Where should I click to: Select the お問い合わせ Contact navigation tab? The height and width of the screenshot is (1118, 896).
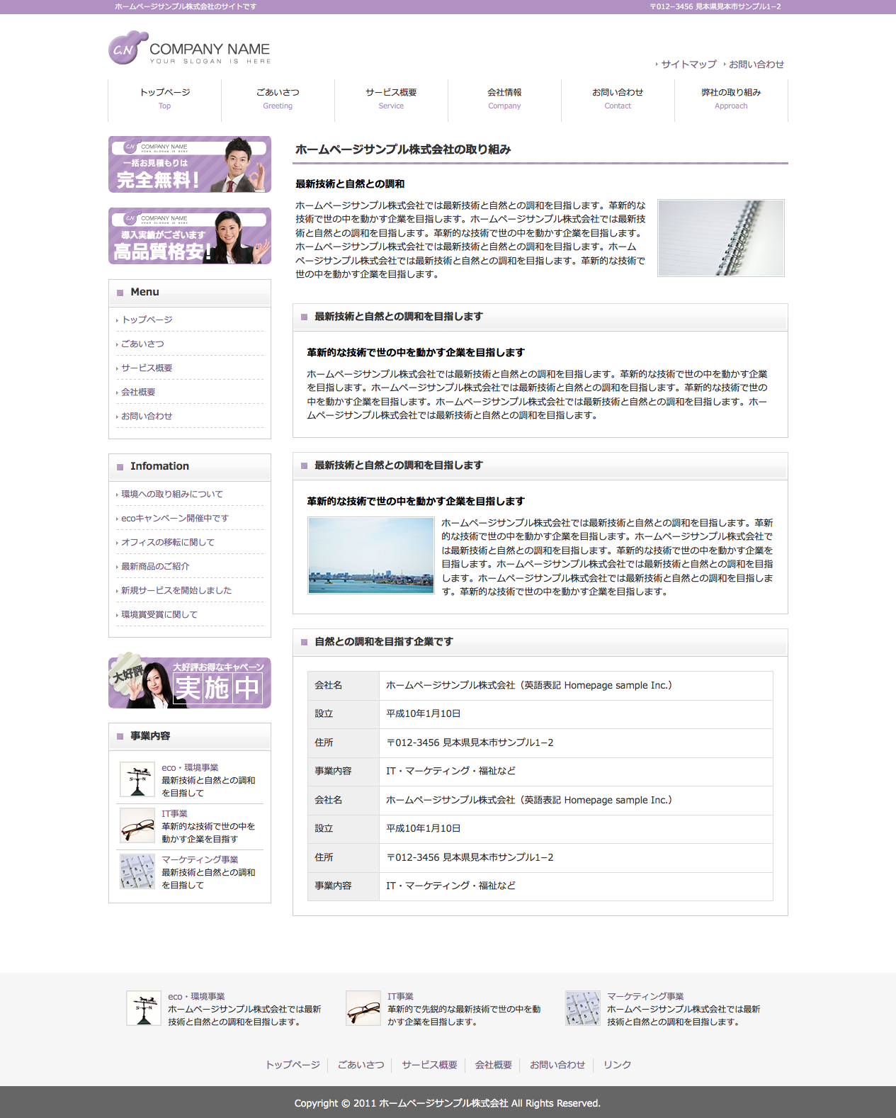coord(618,99)
